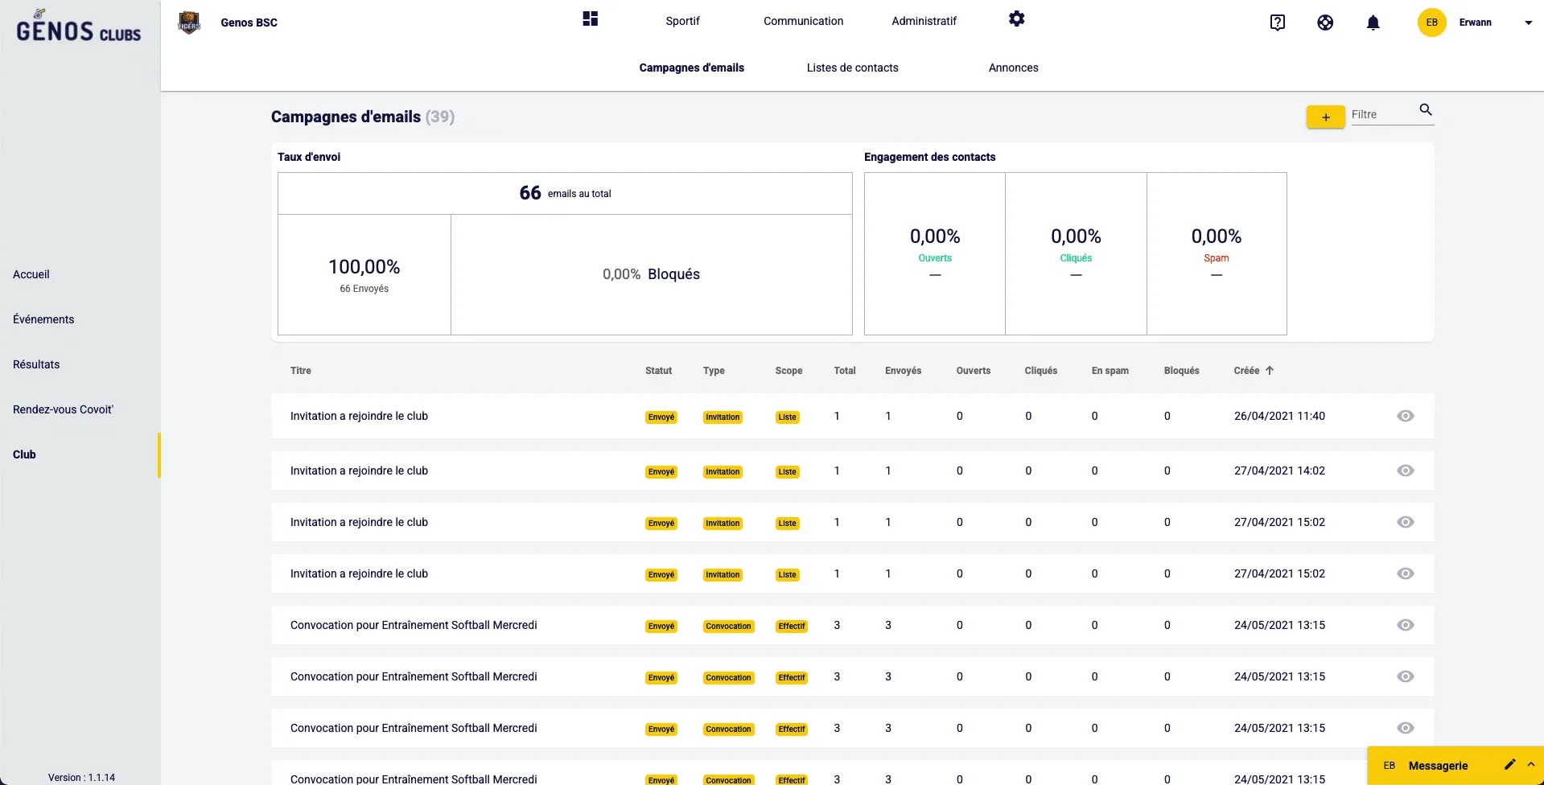Click the help question mark icon
Viewport: 1544px width, 785px height.
point(1277,23)
